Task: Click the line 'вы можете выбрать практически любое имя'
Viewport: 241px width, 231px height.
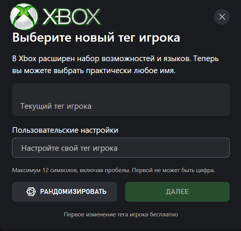Action: [x=94, y=71]
